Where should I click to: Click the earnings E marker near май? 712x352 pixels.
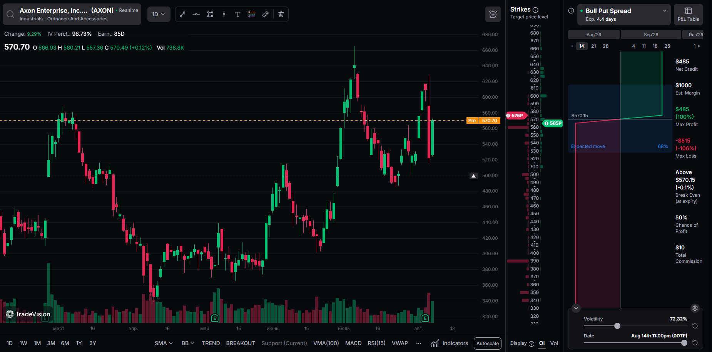pyautogui.click(x=215, y=318)
